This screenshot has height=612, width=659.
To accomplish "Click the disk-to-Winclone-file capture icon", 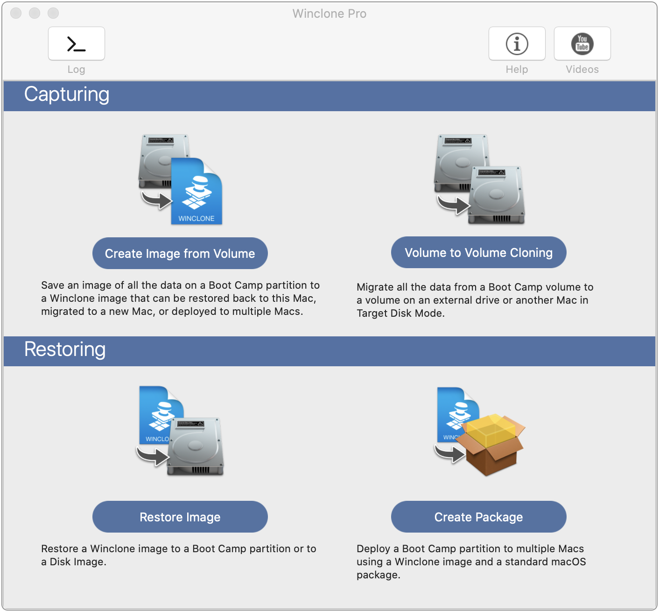I will [x=180, y=179].
